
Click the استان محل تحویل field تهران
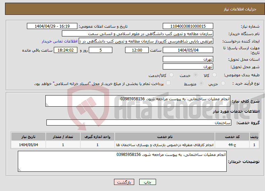point(188,59)
